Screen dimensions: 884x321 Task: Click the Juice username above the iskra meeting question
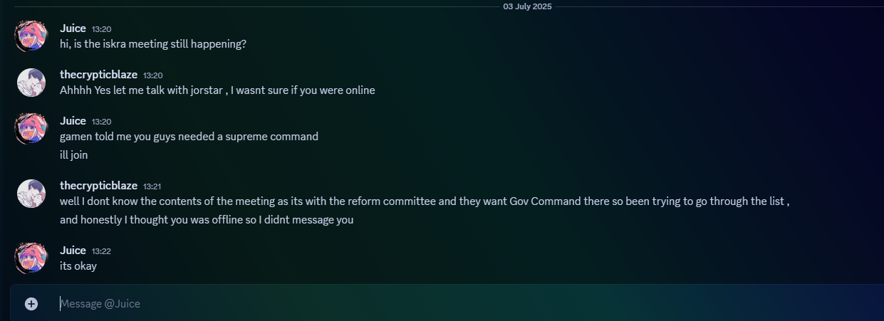(x=73, y=28)
